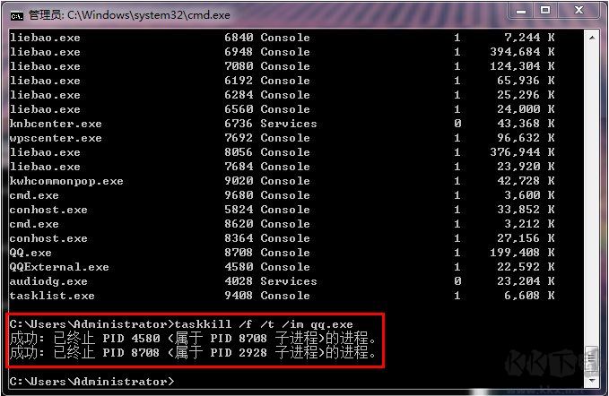Click liebao.exe row with PID 6192
Screen dimensions: 609x396
coord(282,81)
